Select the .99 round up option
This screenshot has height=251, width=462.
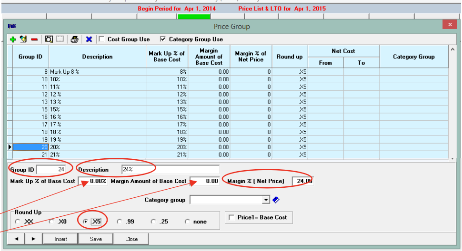click(119, 222)
